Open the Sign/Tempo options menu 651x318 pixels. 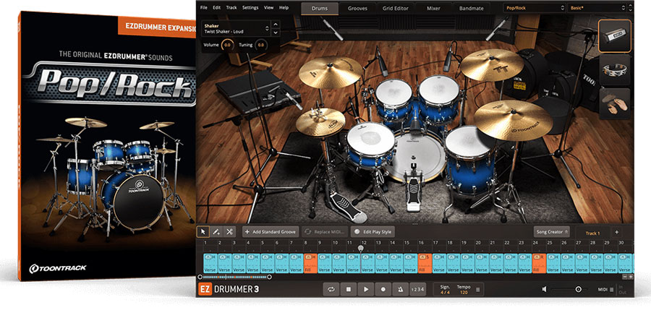point(477,289)
